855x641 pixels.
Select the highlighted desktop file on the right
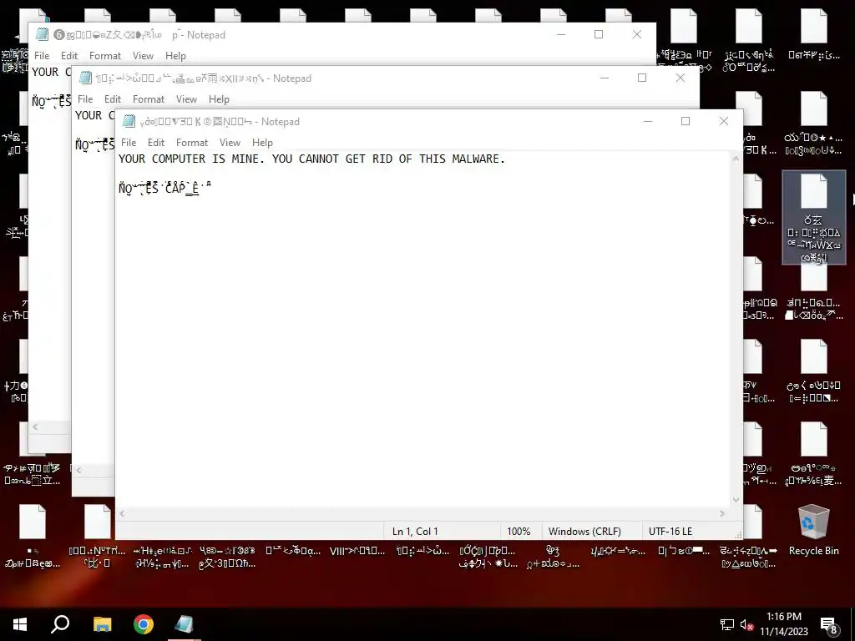click(x=813, y=218)
